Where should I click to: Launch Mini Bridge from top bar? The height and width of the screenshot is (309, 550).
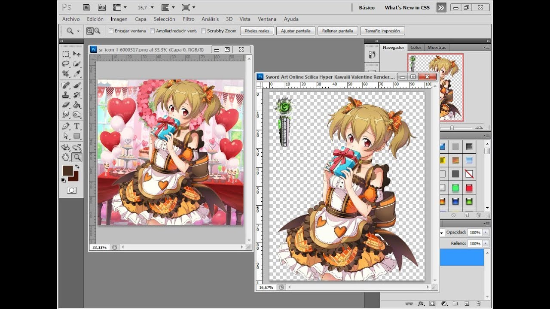point(102,7)
